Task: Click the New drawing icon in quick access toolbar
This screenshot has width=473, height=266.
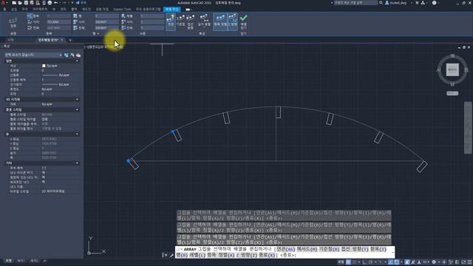Action: click(x=14, y=3)
